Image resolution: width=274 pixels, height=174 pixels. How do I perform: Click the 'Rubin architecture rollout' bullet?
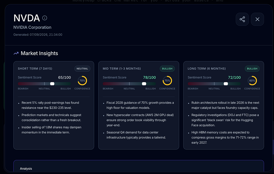click(x=225, y=105)
